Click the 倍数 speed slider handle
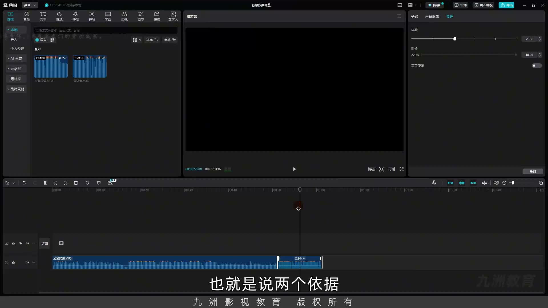The height and width of the screenshot is (308, 548). [455, 39]
